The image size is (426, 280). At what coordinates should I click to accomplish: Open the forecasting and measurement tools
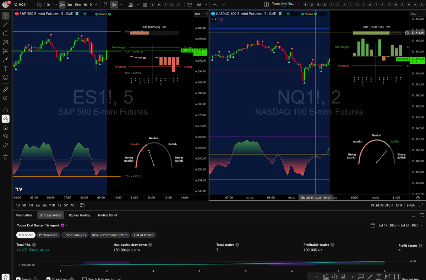[6, 51]
